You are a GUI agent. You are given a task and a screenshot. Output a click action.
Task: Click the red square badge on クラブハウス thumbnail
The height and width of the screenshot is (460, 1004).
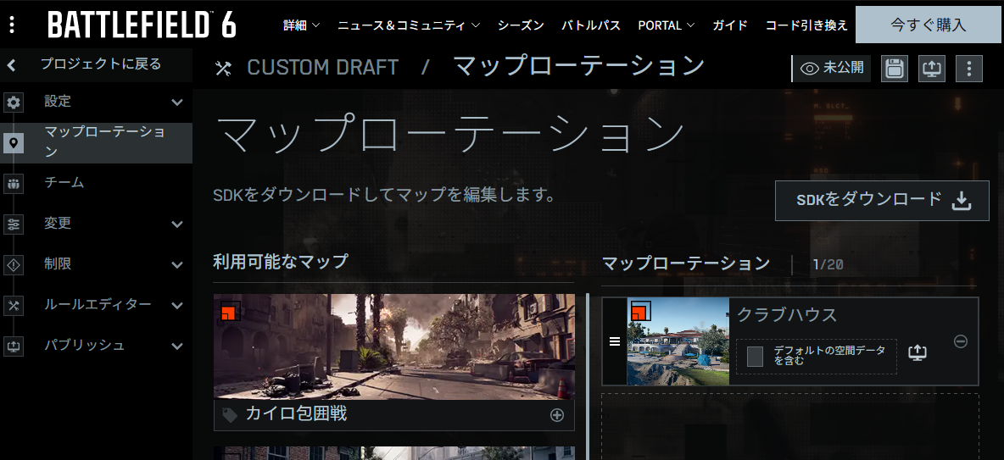point(639,312)
